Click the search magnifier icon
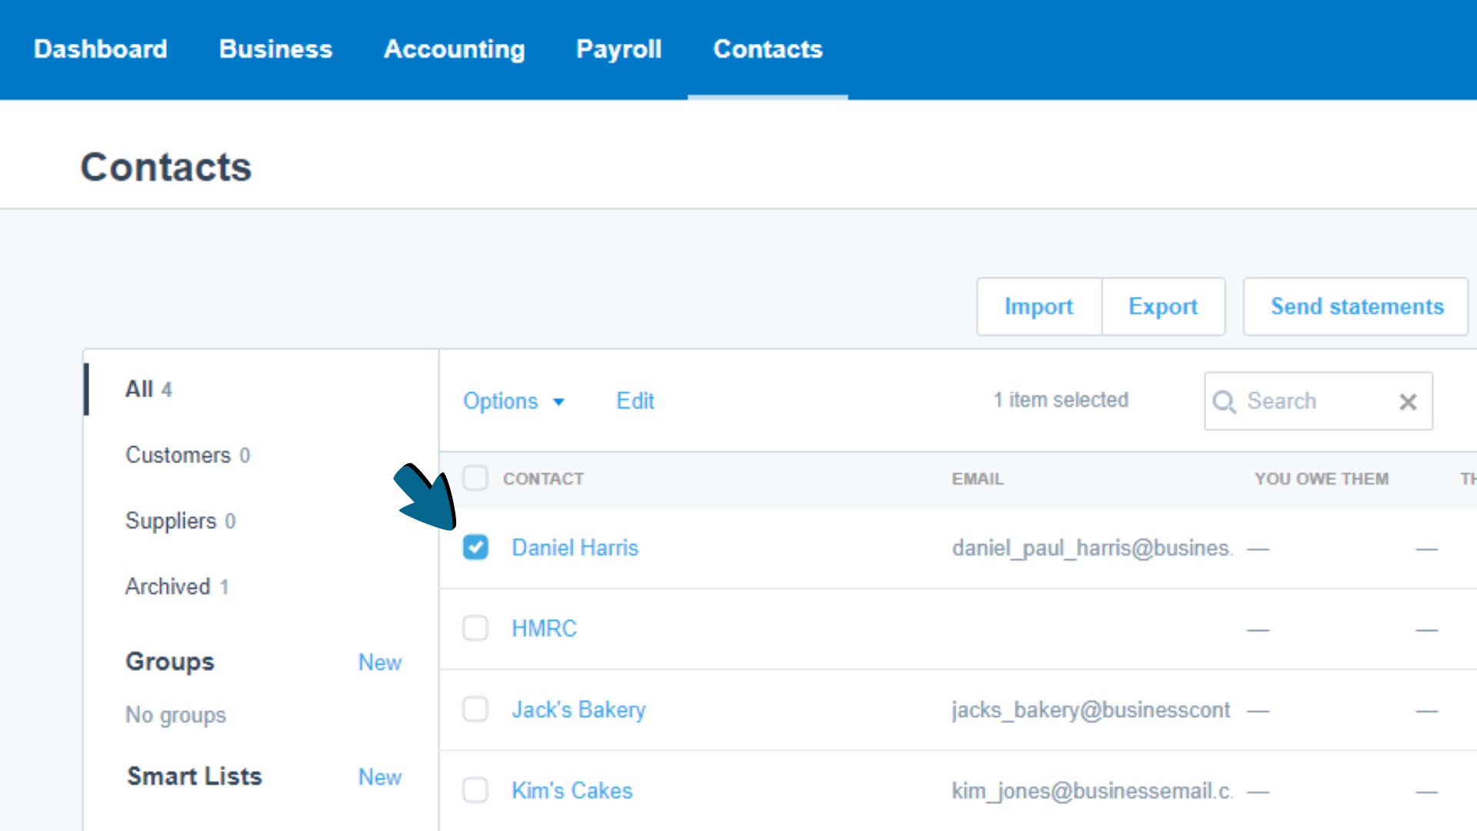The height and width of the screenshot is (831, 1477). pos(1225,401)
